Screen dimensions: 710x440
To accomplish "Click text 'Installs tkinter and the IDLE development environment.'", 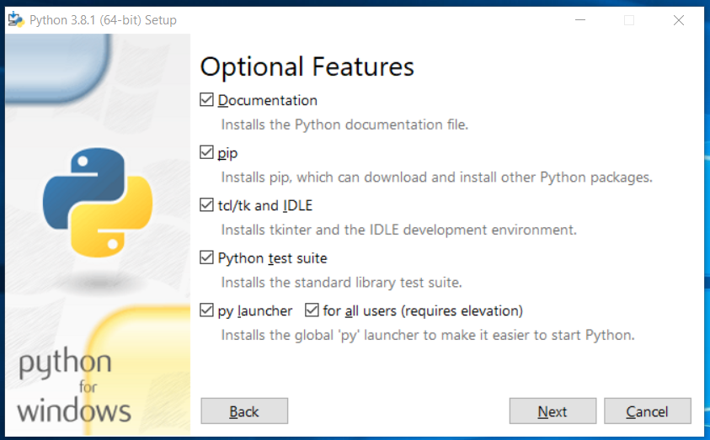I will click(399, 230).
